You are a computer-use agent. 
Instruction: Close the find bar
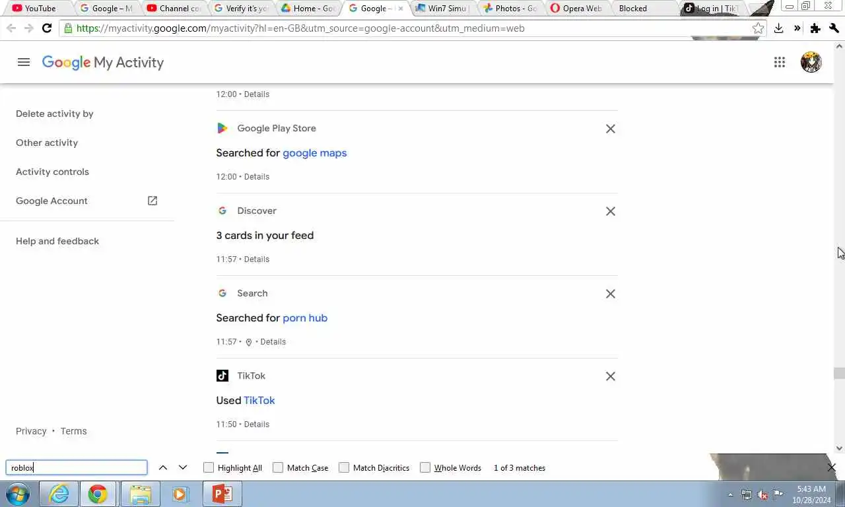[831, 467]
